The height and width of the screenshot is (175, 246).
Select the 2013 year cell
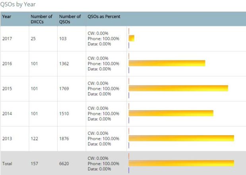7,139
